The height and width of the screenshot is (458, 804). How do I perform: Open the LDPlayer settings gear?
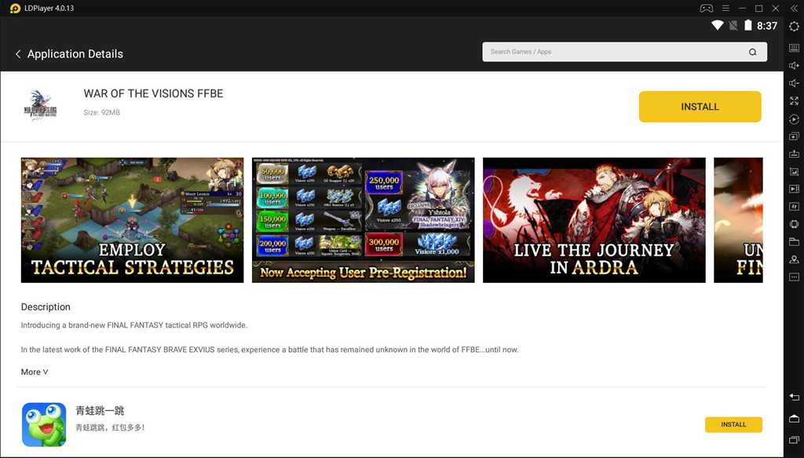tap(794, 27)
